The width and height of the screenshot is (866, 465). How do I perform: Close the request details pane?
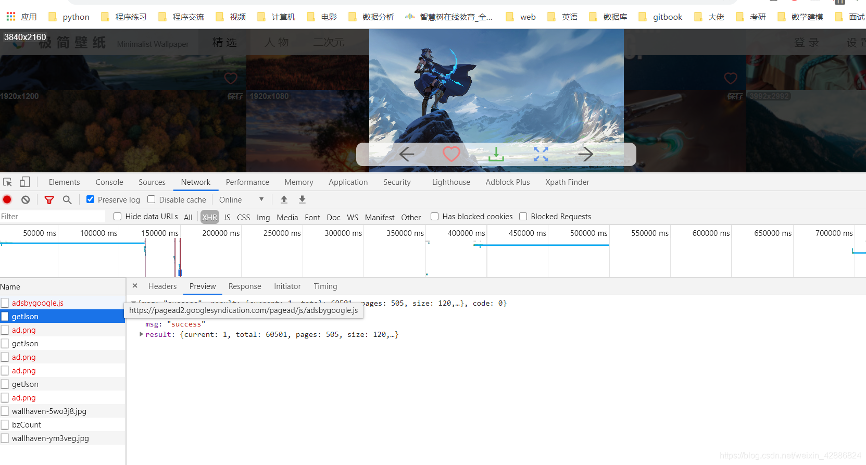135,286
